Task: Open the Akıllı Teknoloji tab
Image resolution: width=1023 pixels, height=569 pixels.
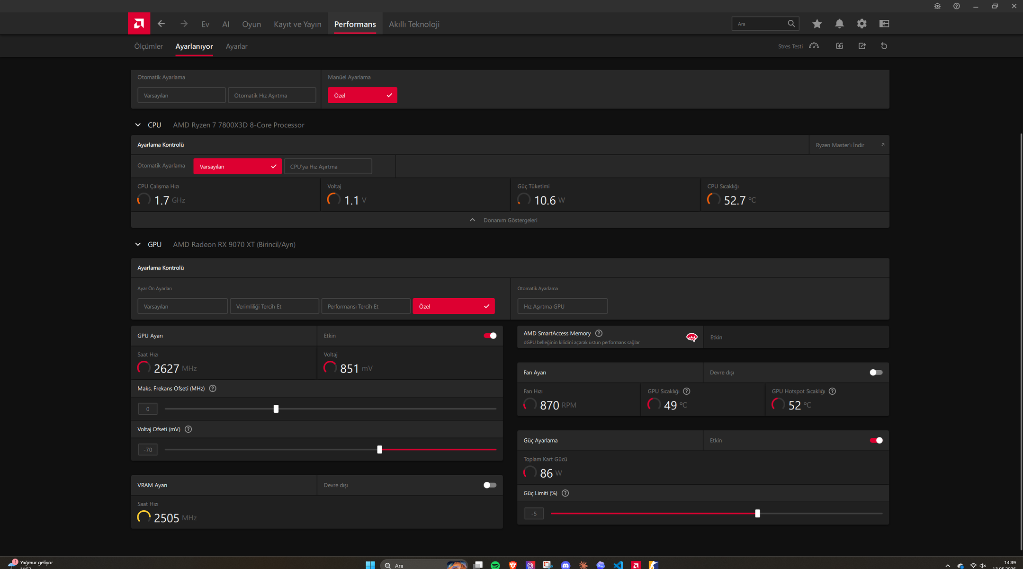Action: click(x=414, y=24)
